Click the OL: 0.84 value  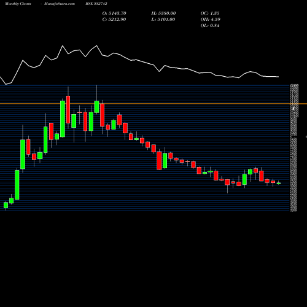pos(210,25)
